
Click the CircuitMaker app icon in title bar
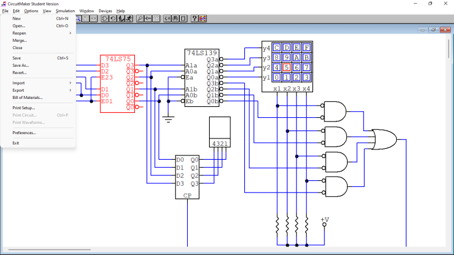[x=4, y=4]
